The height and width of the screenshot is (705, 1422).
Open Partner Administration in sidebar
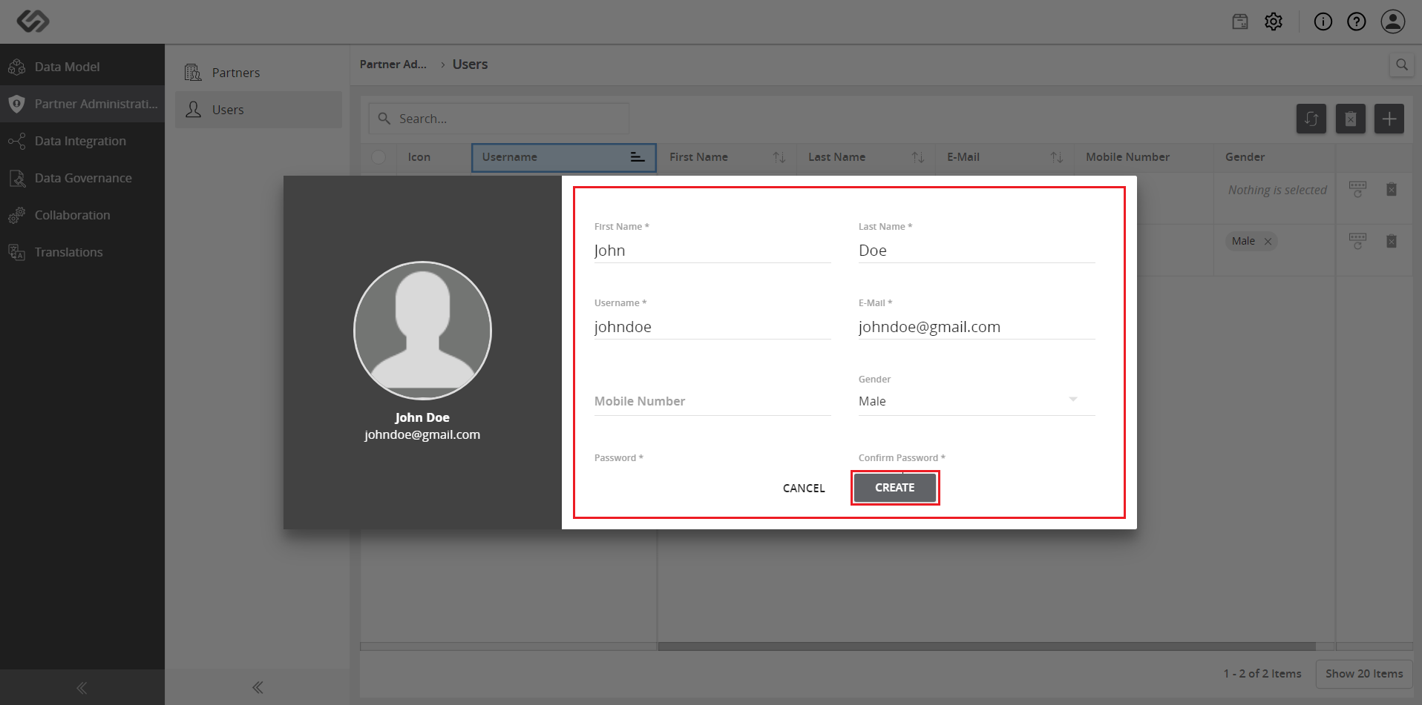pyautogui.click(x=82, y=104)
